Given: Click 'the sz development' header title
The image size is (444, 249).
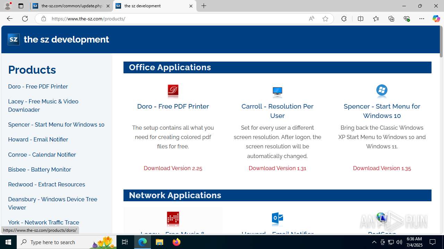Looking at the screenshot, I should [66, 39].
